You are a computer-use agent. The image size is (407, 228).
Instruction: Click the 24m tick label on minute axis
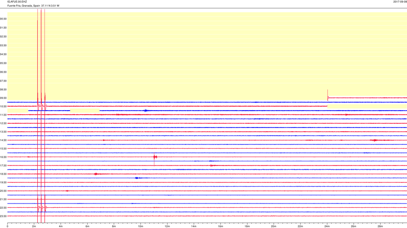coord(327,226)
